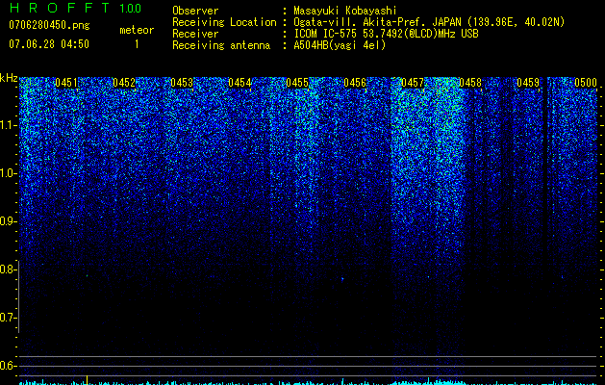The height and width of the screenshot is (385, 605).
Task: Click the 0457 time marker
Action: point(413,83)
